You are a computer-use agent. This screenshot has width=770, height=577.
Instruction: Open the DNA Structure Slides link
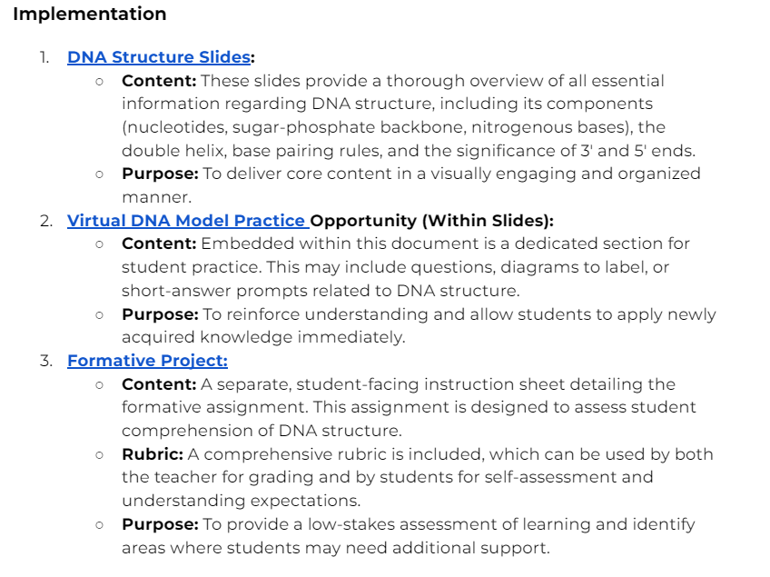click(159, 57)
